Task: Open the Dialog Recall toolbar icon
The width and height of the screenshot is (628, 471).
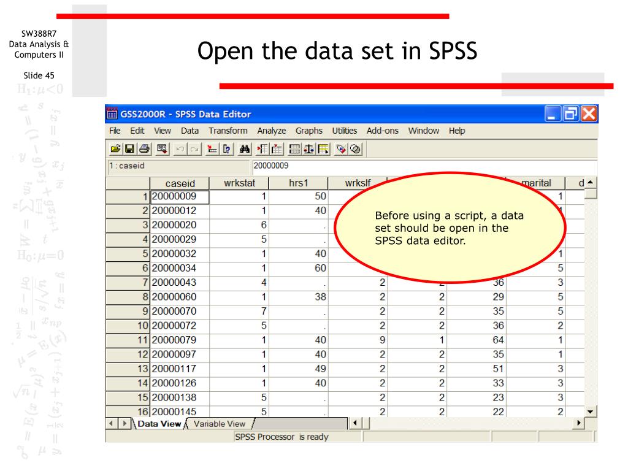Action: click(x=162, y=149)
